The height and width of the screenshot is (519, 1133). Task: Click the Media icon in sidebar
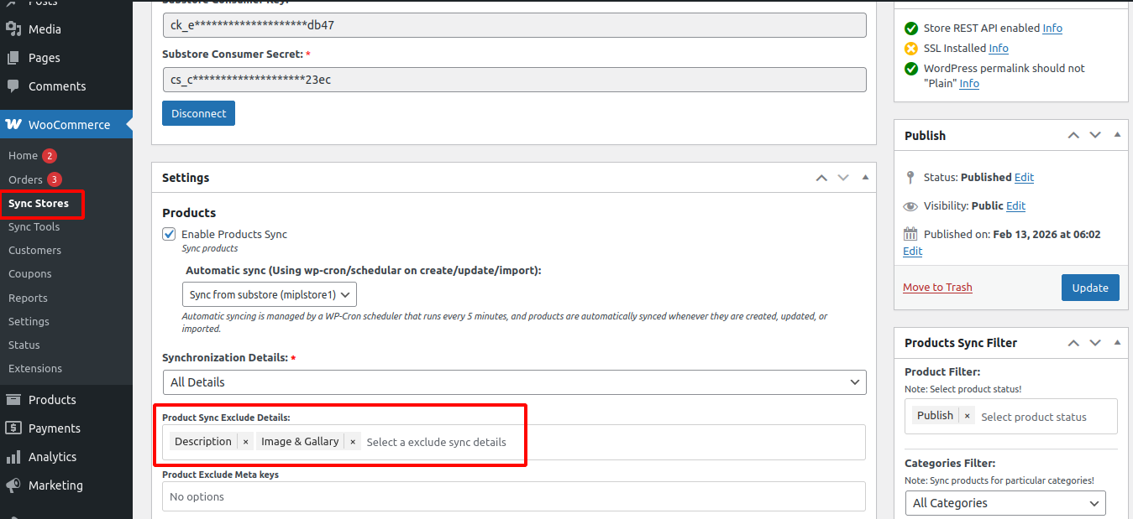click(13, 29)
